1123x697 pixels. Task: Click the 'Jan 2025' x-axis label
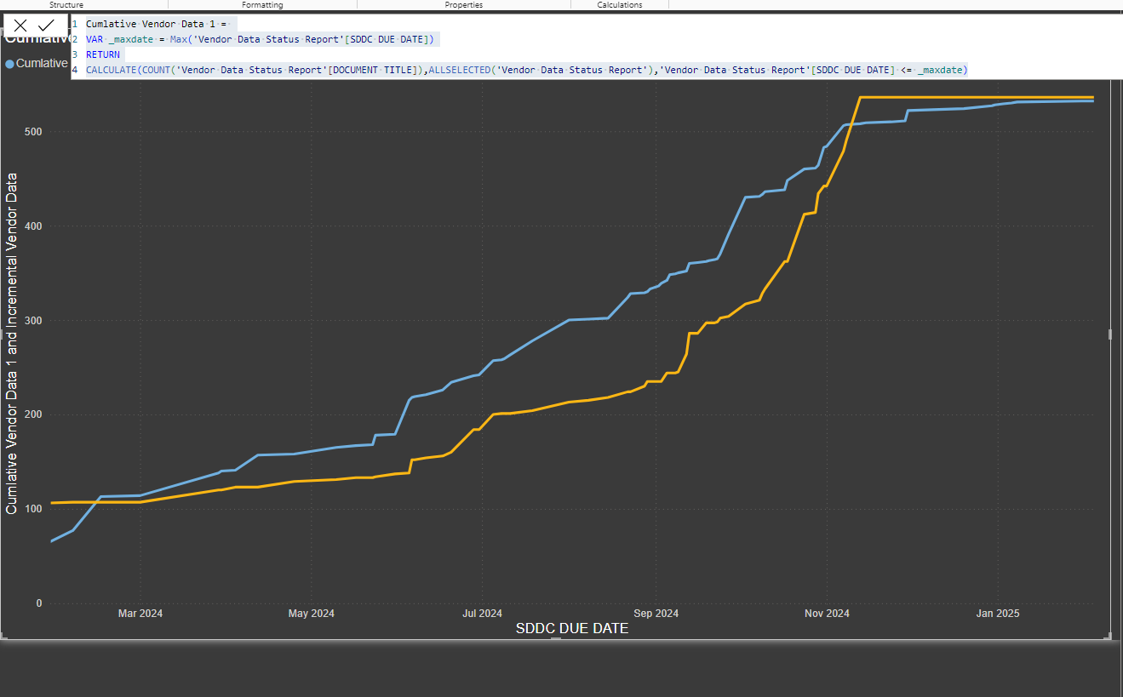(997, 614)
